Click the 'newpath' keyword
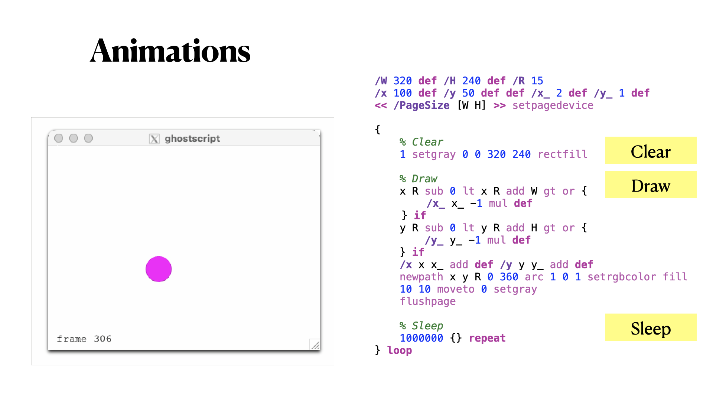The image size is (713, 401). [421, 277]
